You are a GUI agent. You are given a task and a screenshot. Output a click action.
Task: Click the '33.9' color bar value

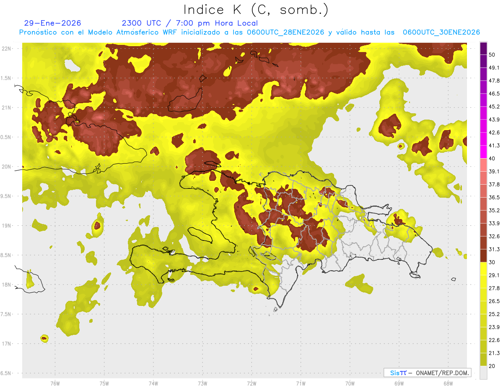[x=494, y=223]
